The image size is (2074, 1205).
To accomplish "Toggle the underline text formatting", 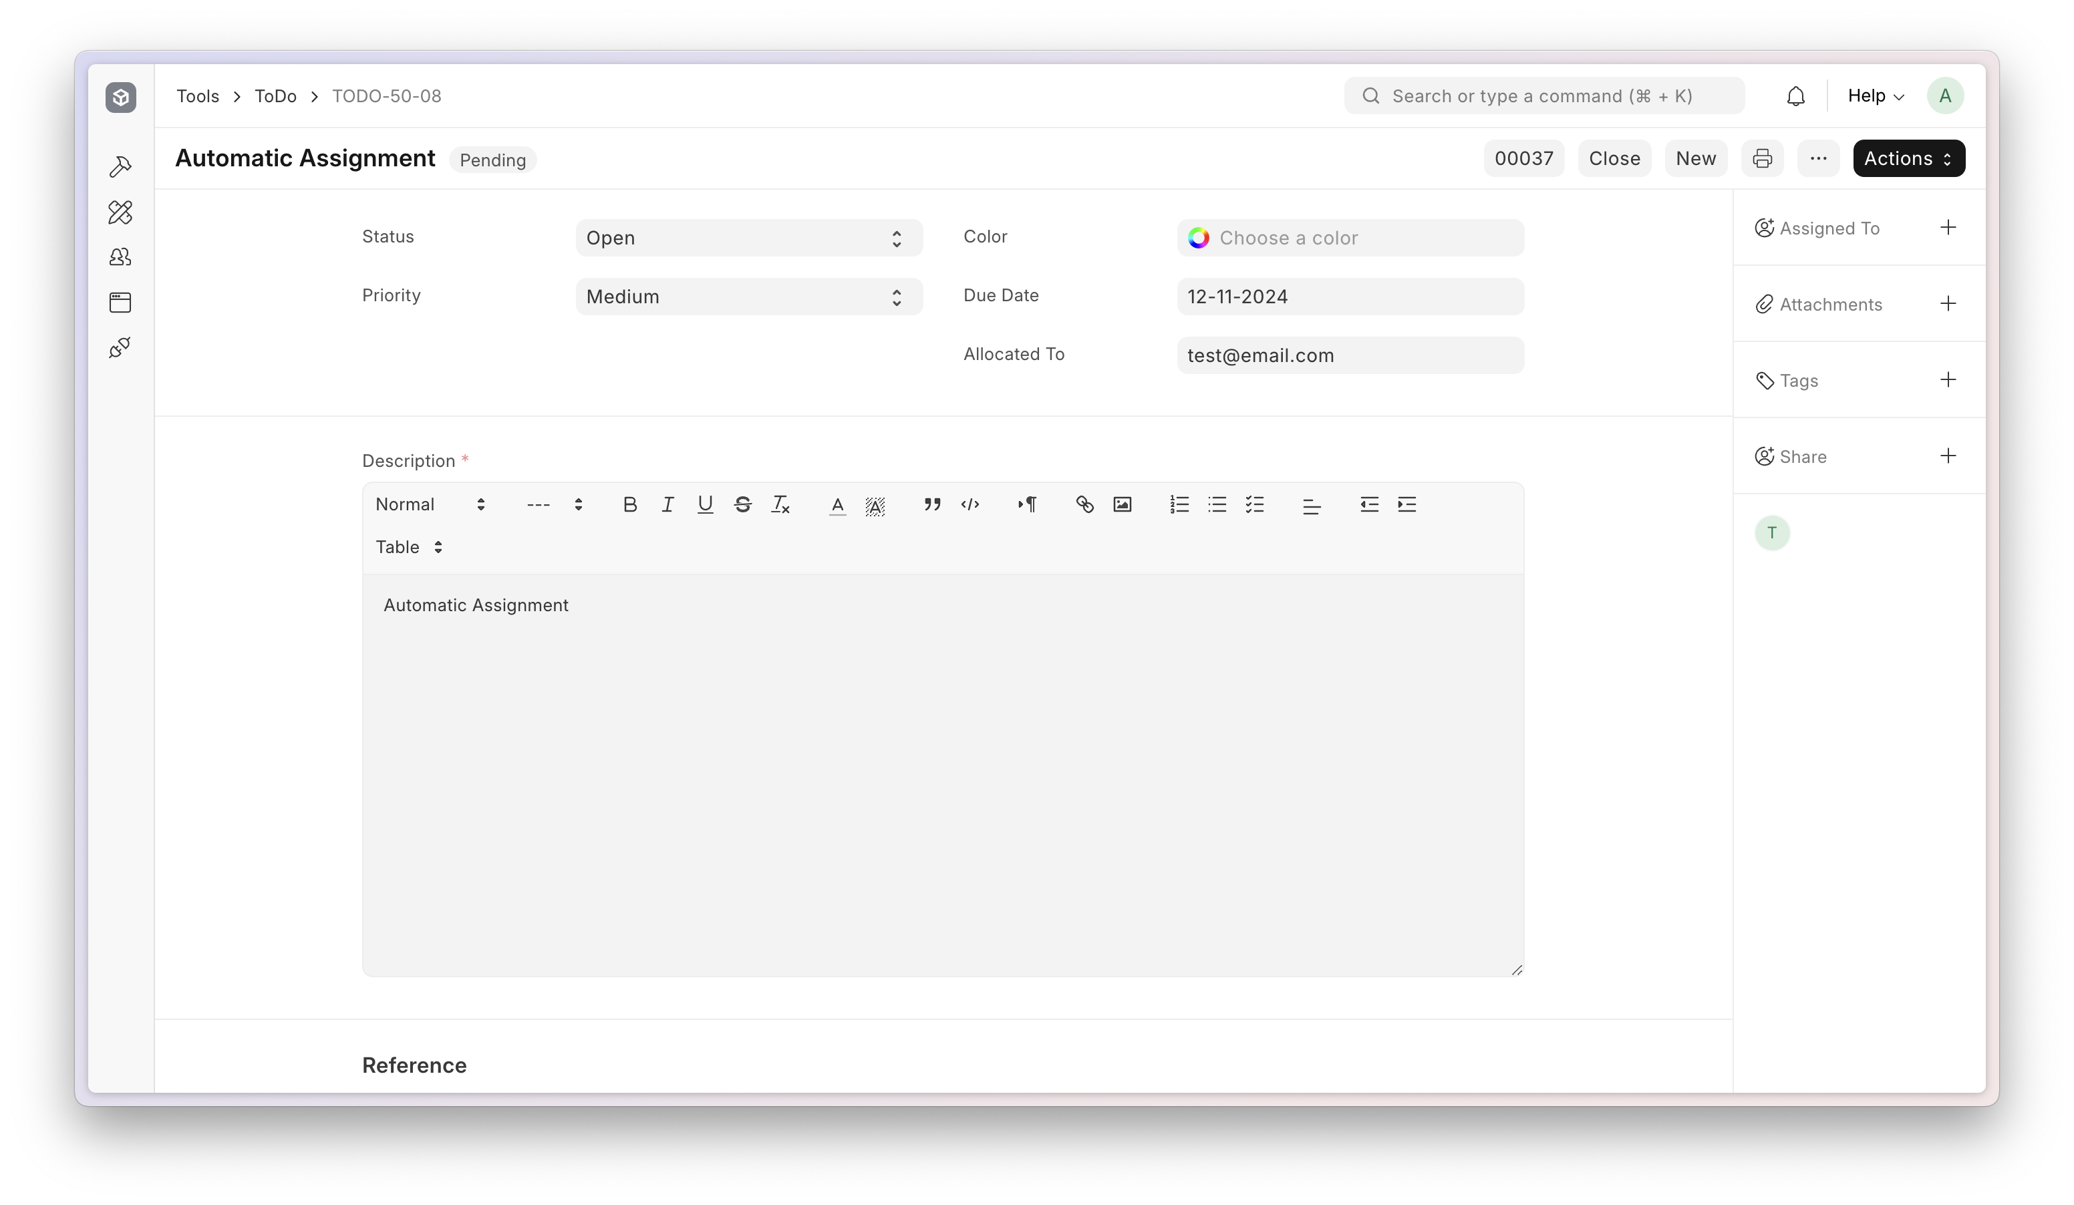I will point(704,504).
